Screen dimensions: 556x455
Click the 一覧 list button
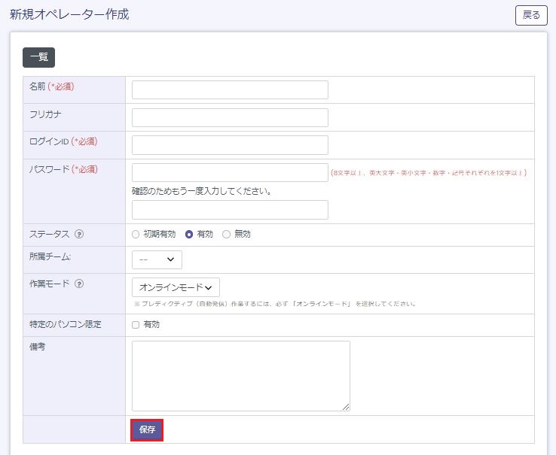click(38, 57)
